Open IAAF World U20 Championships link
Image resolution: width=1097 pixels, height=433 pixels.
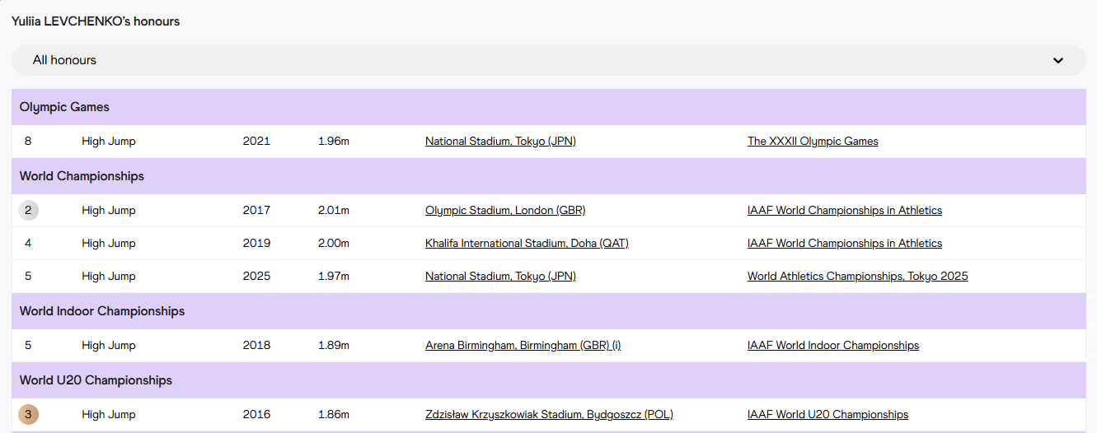(827, 415)
